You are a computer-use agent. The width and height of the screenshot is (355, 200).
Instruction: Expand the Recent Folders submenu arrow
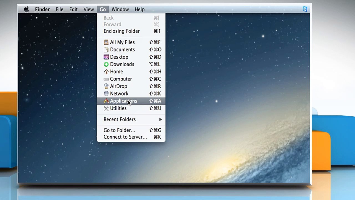click(160, 119)
